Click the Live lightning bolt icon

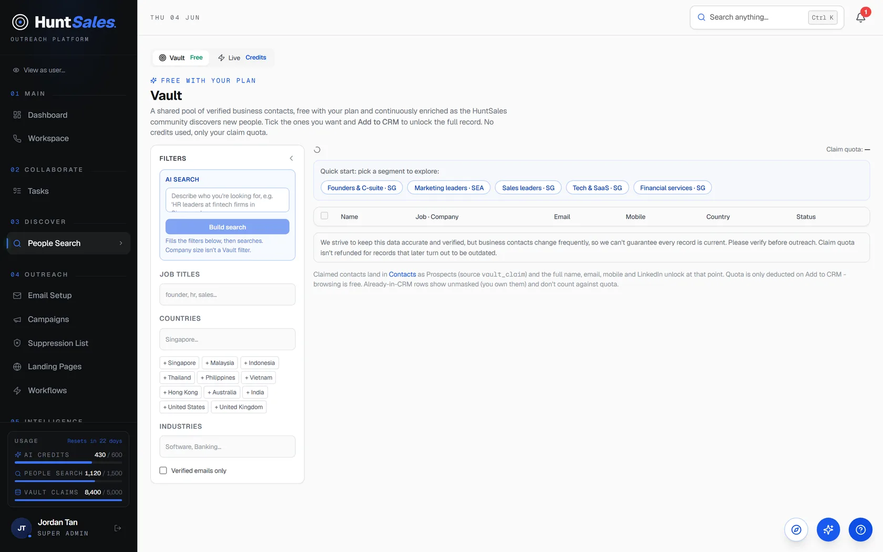pyautogui.click(x=221, y=58)
